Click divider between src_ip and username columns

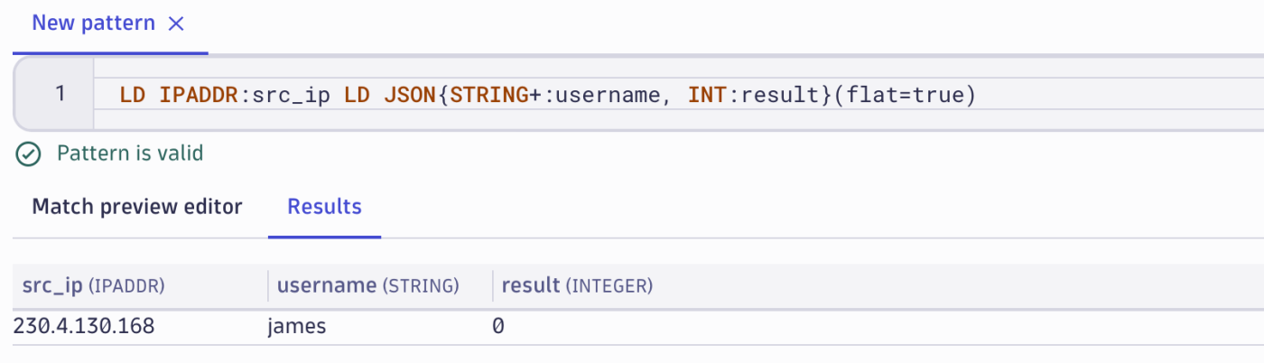(x=268, y=286)
